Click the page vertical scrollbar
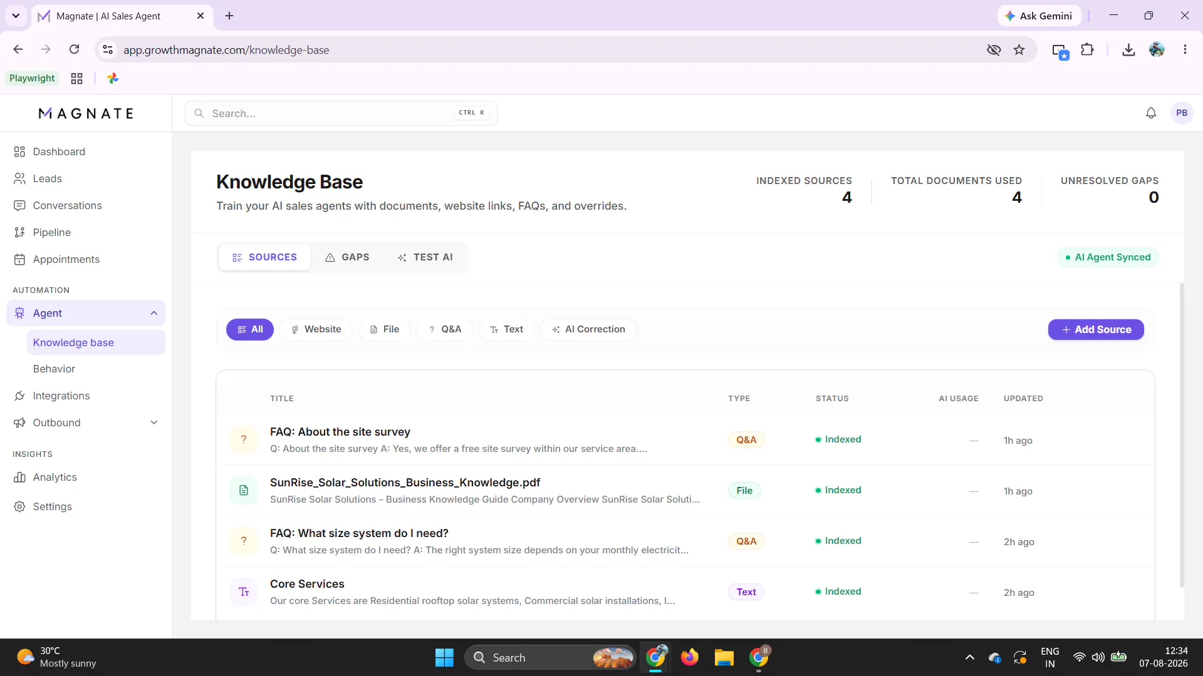This screenshot has width=1203, height=676. pos(1182,435)
